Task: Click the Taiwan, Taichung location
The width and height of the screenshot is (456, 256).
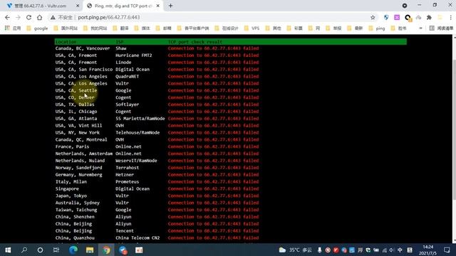Action: pos(76,210)
